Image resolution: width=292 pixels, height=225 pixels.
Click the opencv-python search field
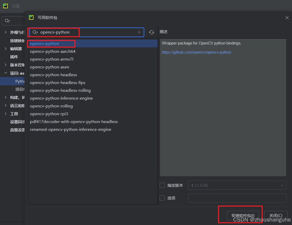(x=87, y=32)
